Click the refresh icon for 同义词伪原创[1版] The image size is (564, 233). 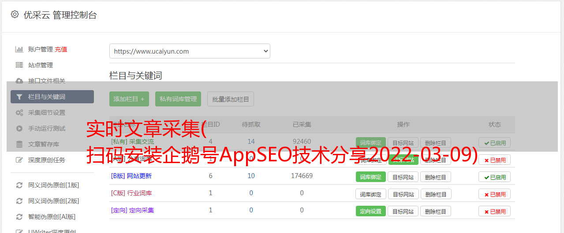(x=19, y=185)
